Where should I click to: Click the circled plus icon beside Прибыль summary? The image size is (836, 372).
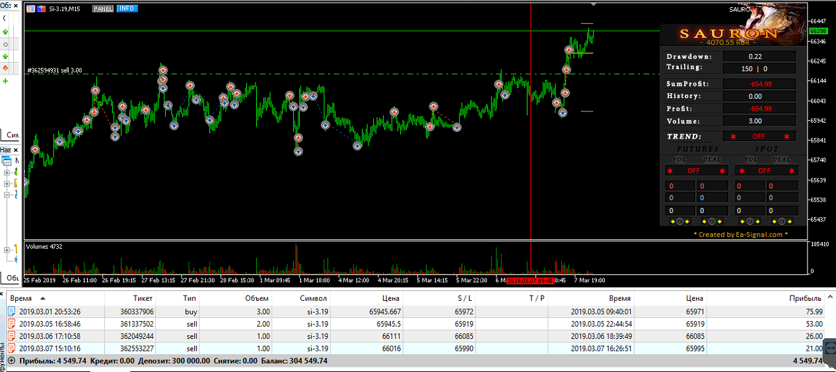pyautogui.click(x=11, y=361)
